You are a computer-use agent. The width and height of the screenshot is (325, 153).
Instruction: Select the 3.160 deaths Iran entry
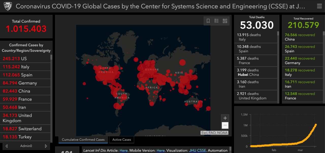click(256, 84)
